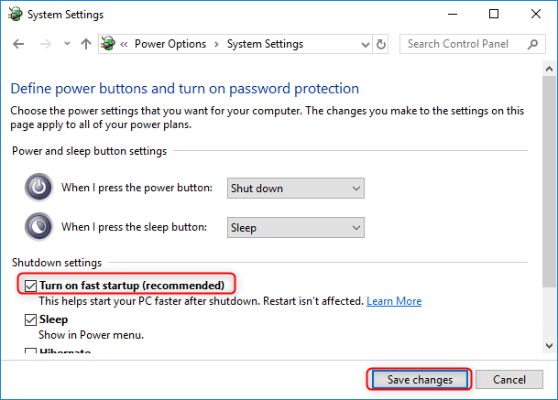Open the sleep button action dropdown
The width and height of the screenshot is (558, 400).
pos(296,227)
